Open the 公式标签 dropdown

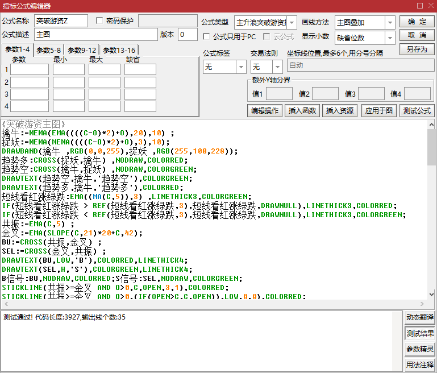click(241, 67)
